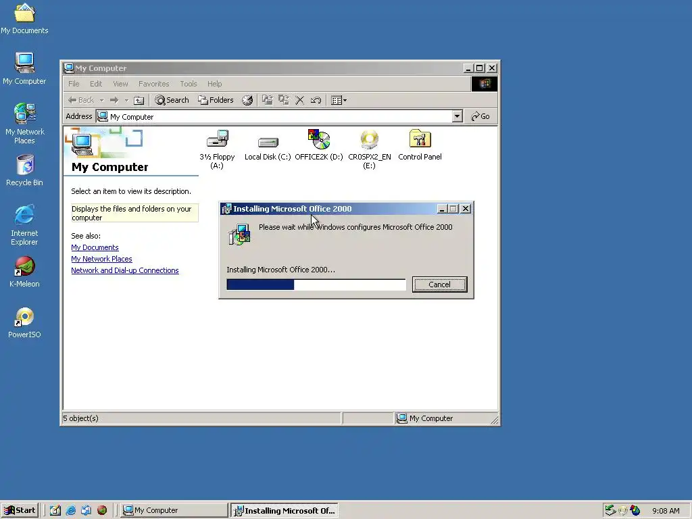The width and height of the screenshot is (692, 519).
Task: Expand the Forward history dropdown arrow
Action: pyautogui.click(x=126, y=100)
